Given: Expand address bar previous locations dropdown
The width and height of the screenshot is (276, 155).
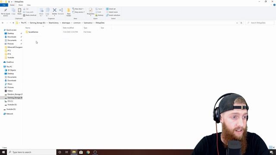Looking at the screenshot, I should pos(237,23).
